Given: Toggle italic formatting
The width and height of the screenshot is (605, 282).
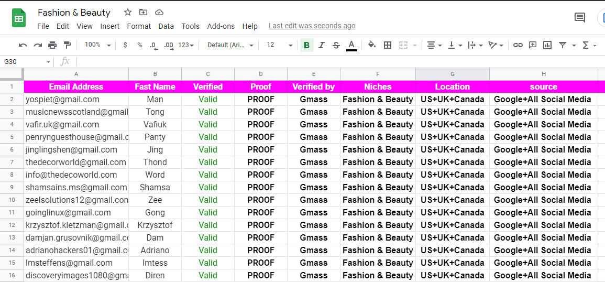Looking at the screenshot, I should click(322, 45).
